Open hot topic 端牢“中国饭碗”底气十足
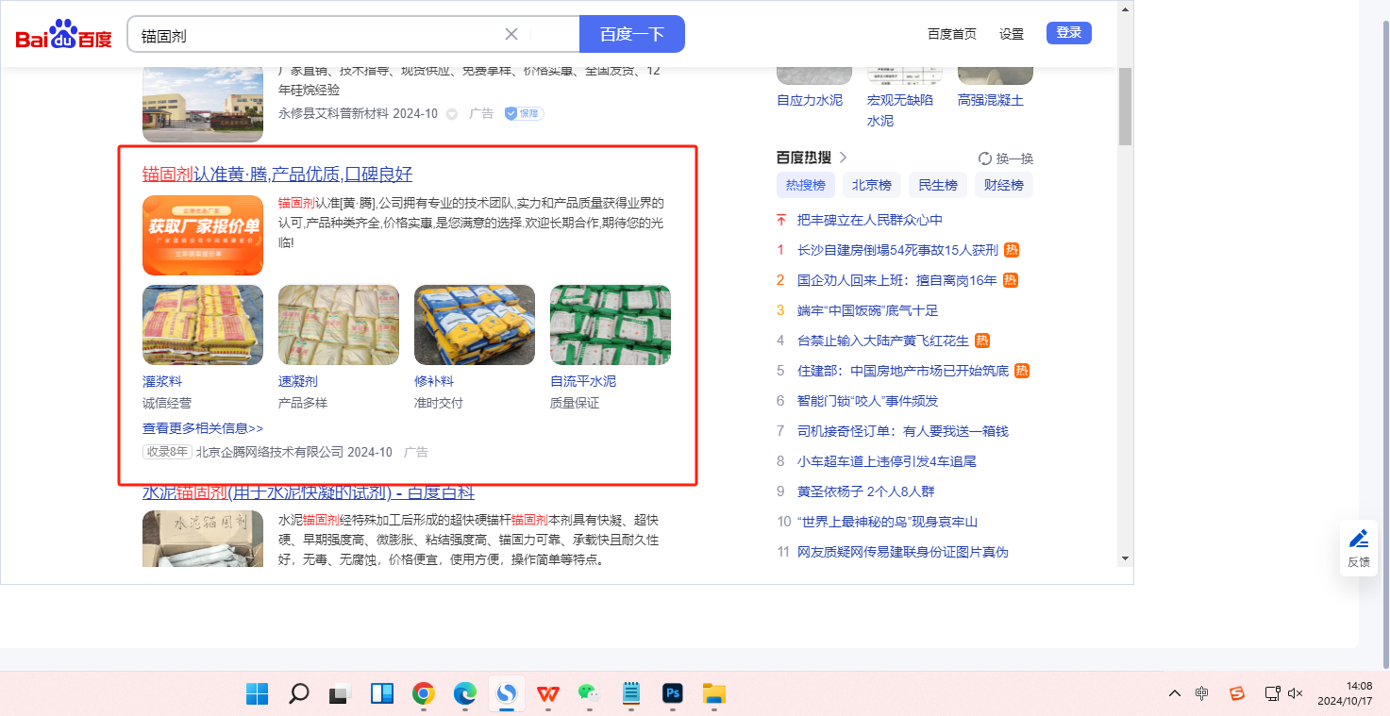 (868, 310)
